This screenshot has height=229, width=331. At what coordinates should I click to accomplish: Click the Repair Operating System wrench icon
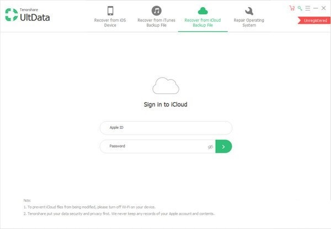249,11
